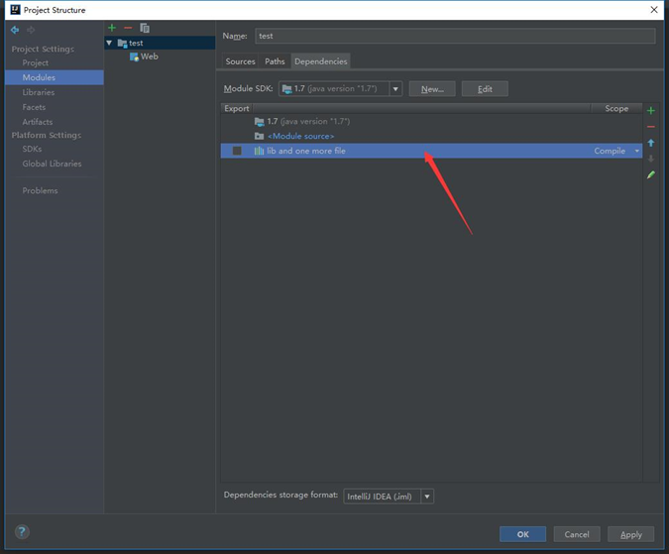Confirm with the OK button

(x=522, y=534)
